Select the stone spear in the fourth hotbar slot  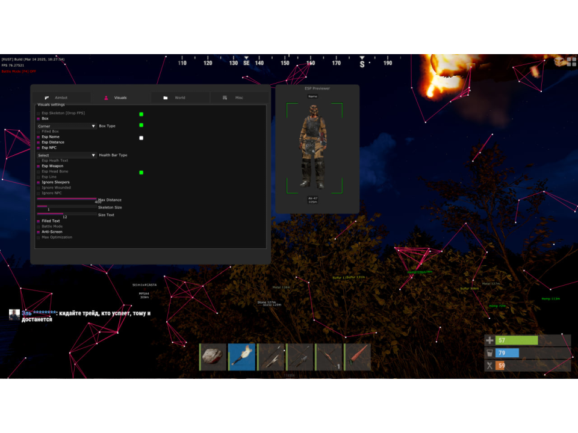(299, 357)
